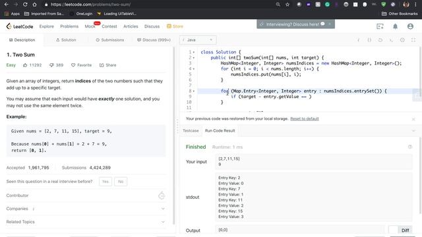Viewport: 422px width, 237px height.
Task: Bookmark this page with the star icon
Action: pyautogui.click(x=287, y=5)
